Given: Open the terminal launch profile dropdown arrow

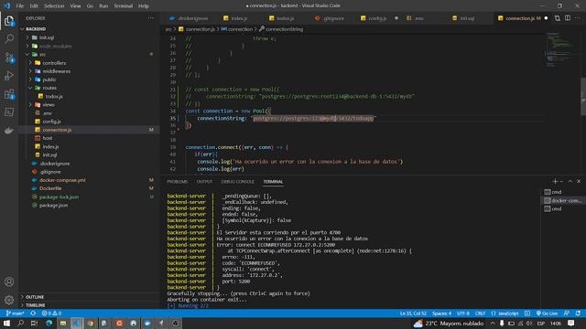Looking at the screenshot, I should point(561,181).
